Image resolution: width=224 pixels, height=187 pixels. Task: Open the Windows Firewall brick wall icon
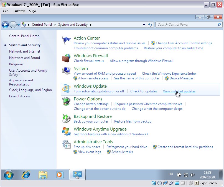tap(66, 58)
